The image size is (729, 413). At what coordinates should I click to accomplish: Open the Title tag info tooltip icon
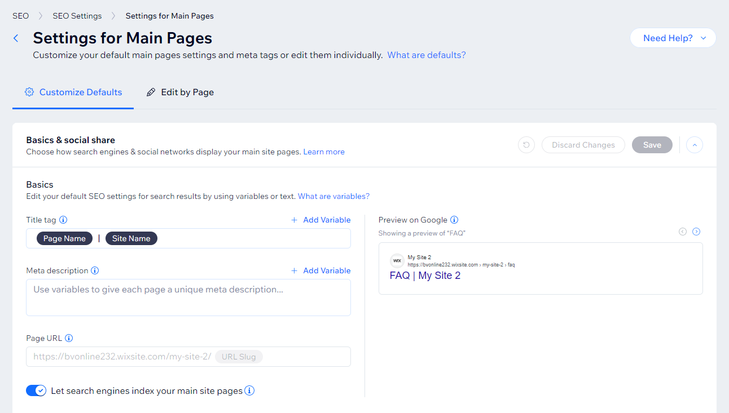pyautogui.click(x=63, y=220)
